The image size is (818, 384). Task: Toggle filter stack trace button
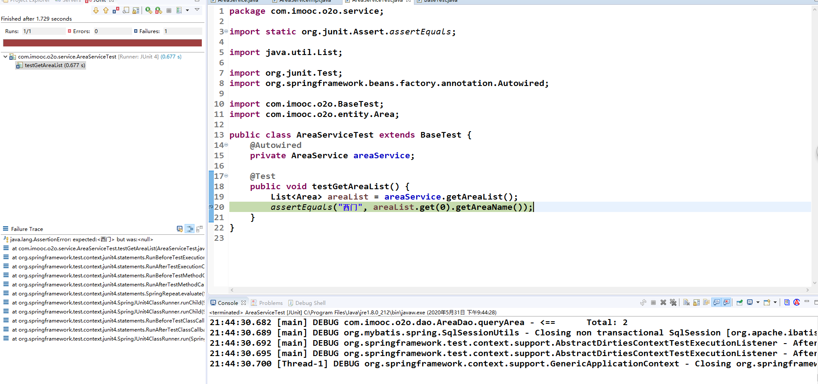click(x=189, y=229)
